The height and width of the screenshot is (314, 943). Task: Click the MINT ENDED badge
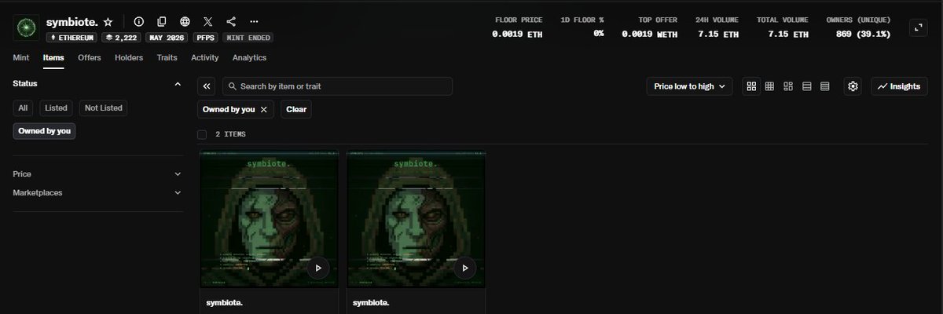248,37
